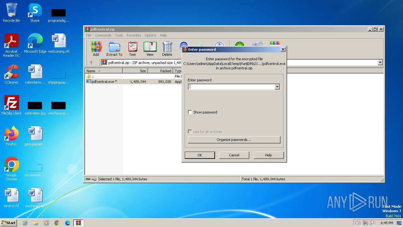Enable the Show password checkbox
403x227 pixels.
point(190,112)
